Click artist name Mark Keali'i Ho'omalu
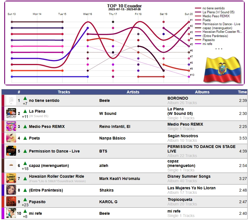 [120, 179]
